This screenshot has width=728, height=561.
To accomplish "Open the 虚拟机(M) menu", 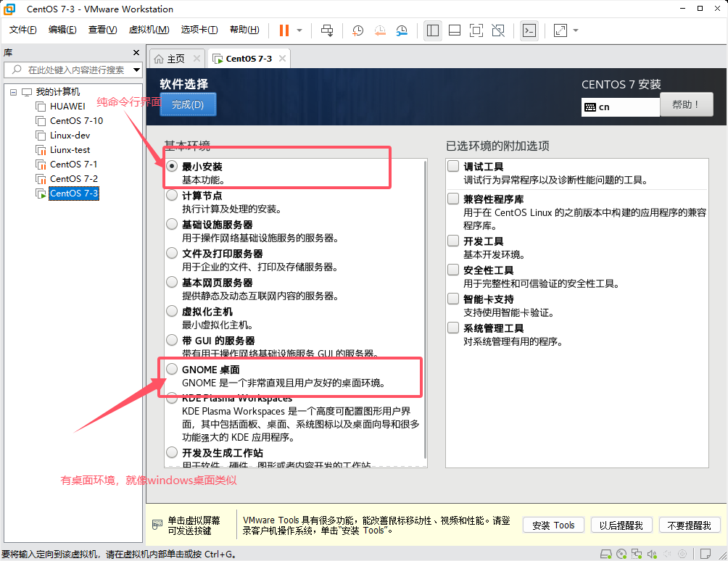I will [149, 30].
